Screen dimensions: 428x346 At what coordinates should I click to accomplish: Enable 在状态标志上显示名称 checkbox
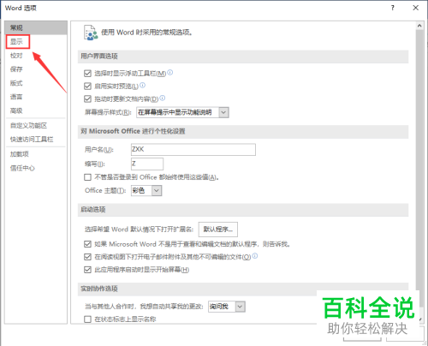click(x=87, y=319)
